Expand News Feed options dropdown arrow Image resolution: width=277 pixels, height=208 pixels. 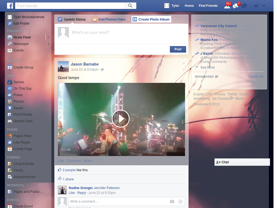click(48, 37)
